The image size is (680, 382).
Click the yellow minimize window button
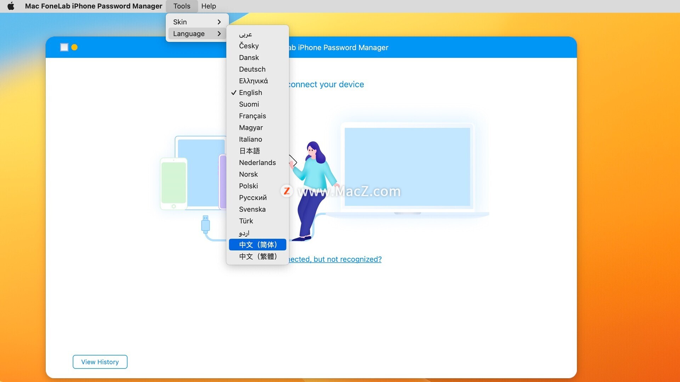tap(74, 47)
